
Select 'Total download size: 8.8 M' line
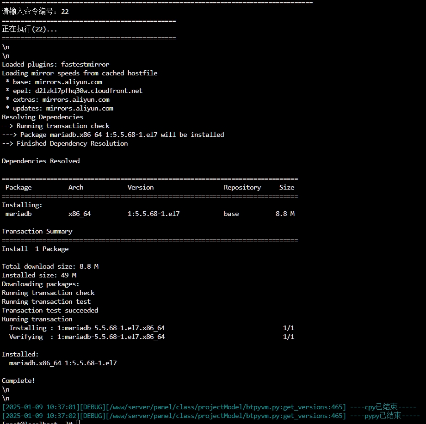pyautogui.click(x=50, y=266)
